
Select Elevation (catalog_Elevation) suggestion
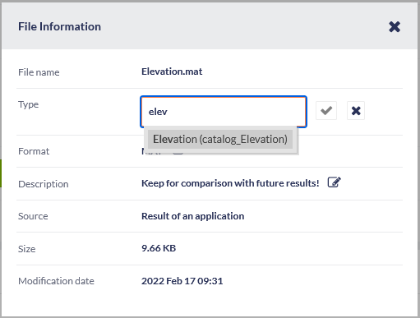tap(220, 139)
